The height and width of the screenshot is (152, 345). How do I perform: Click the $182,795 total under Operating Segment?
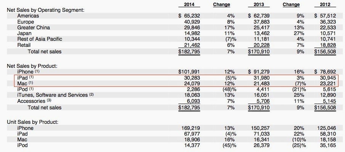(x=189, y=52)
